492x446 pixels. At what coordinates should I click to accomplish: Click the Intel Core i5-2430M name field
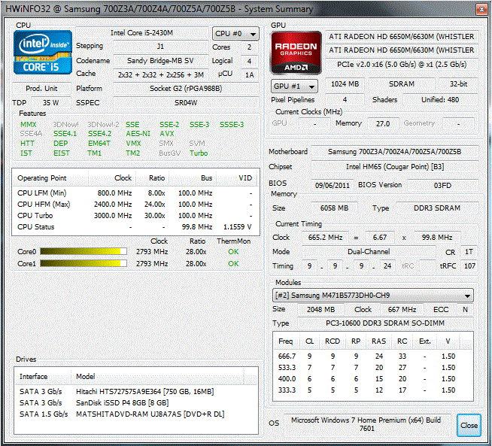142,33
